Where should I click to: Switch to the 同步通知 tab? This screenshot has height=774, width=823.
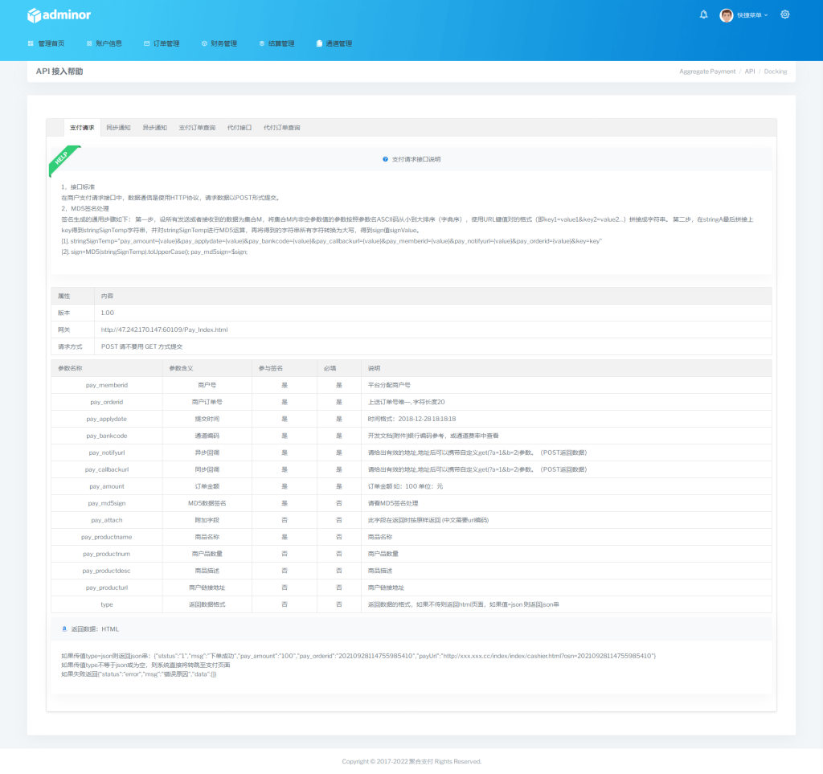[118, 128]
